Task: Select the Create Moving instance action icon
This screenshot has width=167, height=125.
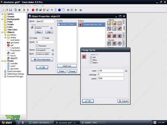Action: point(114,23)
